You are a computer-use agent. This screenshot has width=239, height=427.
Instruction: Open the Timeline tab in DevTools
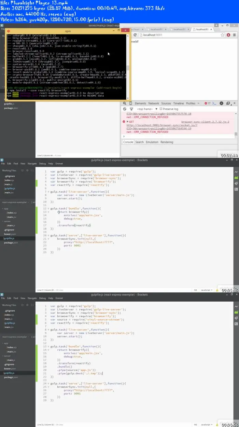point(179,103)
